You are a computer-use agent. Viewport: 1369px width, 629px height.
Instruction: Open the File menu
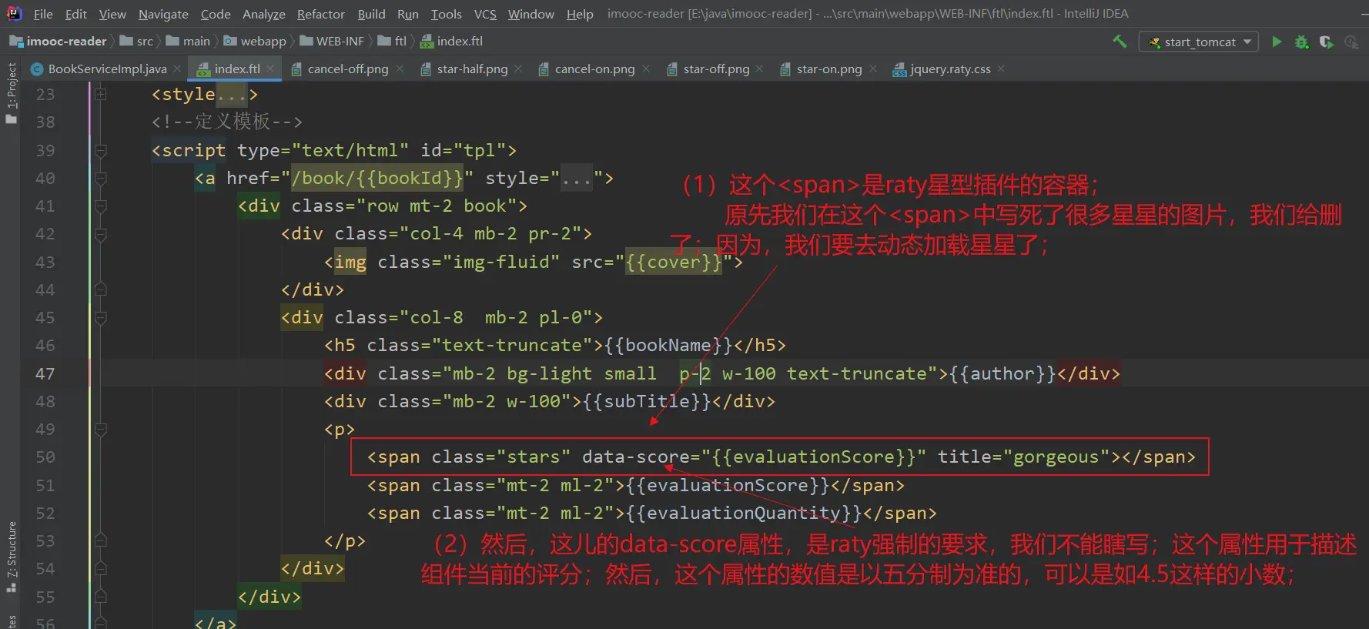coord(43,14)
